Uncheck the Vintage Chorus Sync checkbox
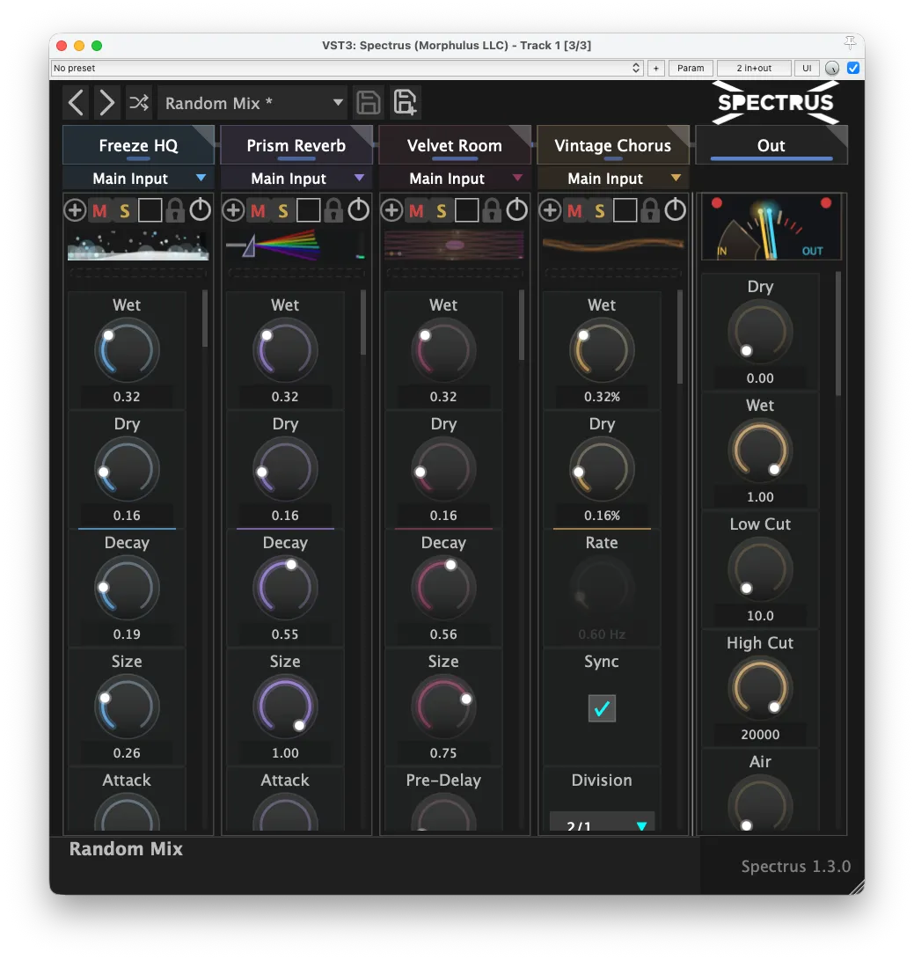Screen dimensions: 914x960 pyautogui.click(x=602, y=708)
